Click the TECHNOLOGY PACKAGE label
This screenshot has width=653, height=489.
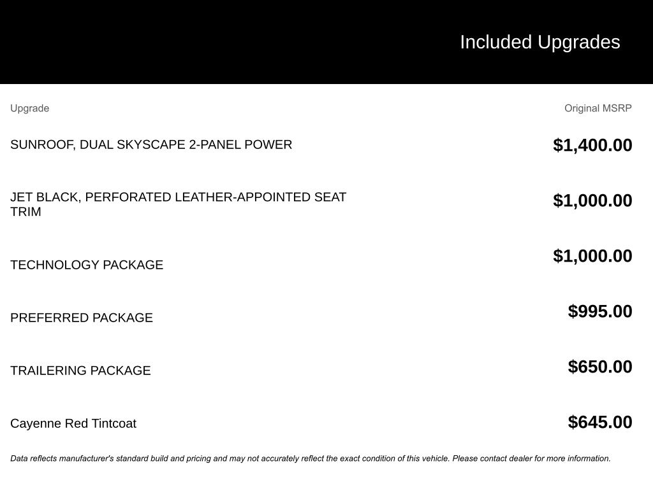(x=87, y=265)
